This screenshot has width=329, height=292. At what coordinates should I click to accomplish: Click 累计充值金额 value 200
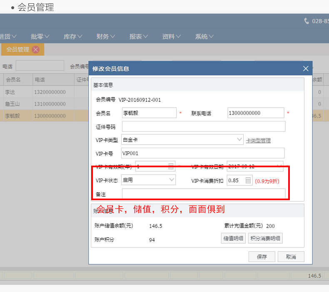[x=270, y=226]
